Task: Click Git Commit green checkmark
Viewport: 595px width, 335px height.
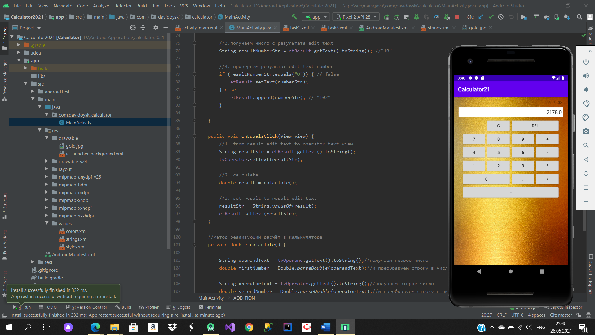Action: [x=491, y=17]
